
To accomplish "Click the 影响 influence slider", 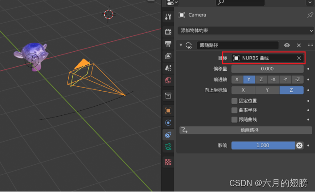I will [x=263, y=146].
